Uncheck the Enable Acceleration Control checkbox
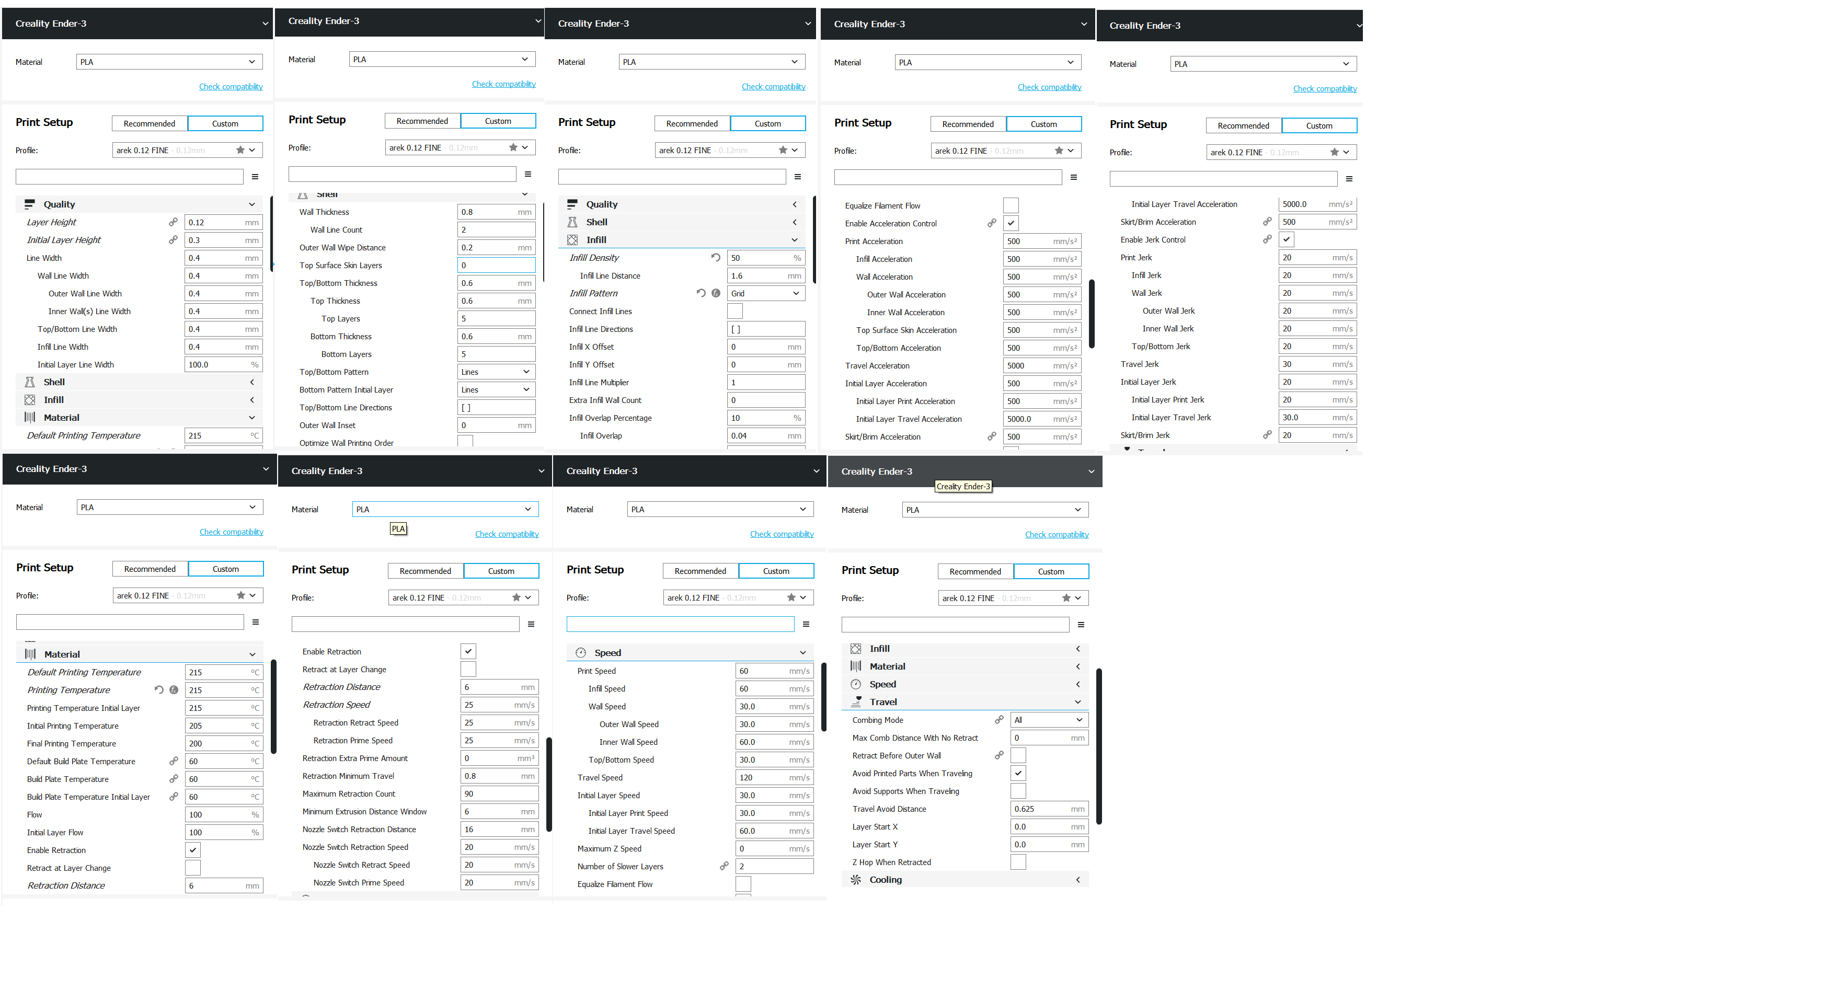Screen dimensions: 1836x990 [1011, 223]
